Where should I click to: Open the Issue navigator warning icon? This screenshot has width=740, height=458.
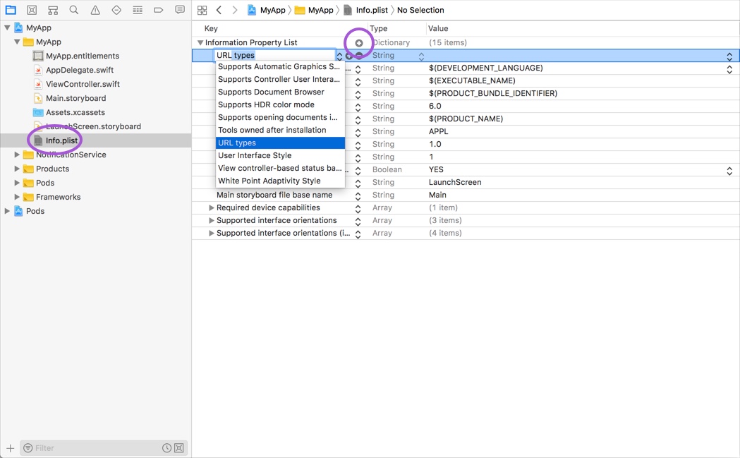coord(95,9)
